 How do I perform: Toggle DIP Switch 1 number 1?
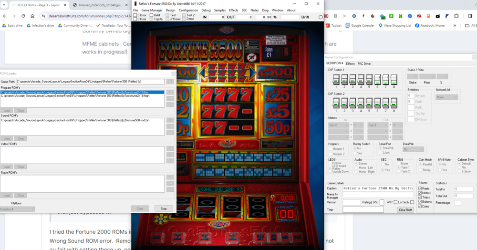pyautogui.click(x=336, y=79)
